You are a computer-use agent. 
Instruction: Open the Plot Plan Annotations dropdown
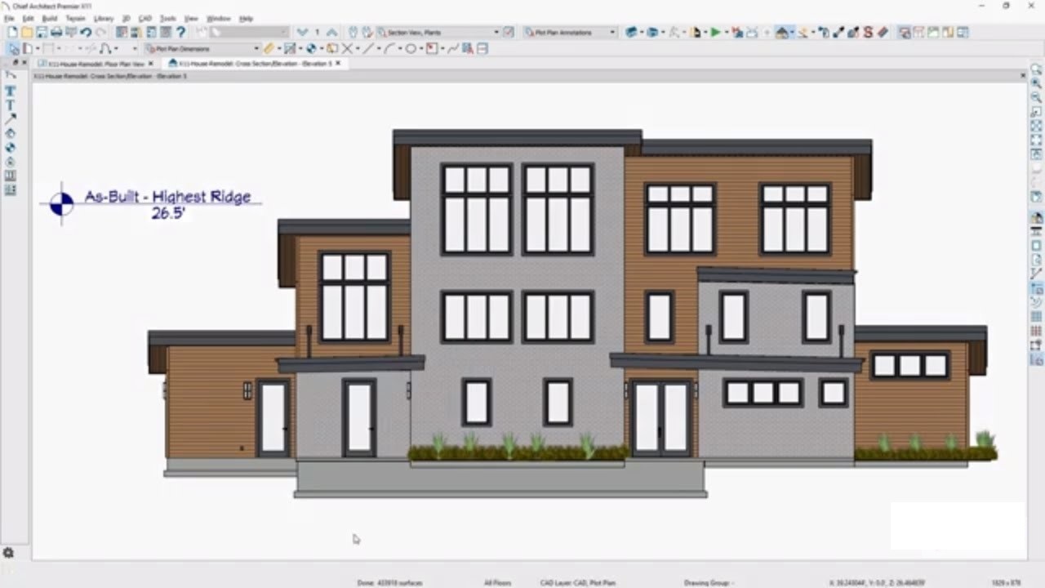pyautogui.click(x=570, y=32)
